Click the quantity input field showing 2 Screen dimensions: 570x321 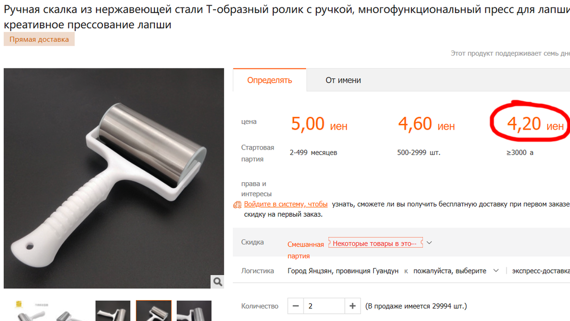[324, 306]
